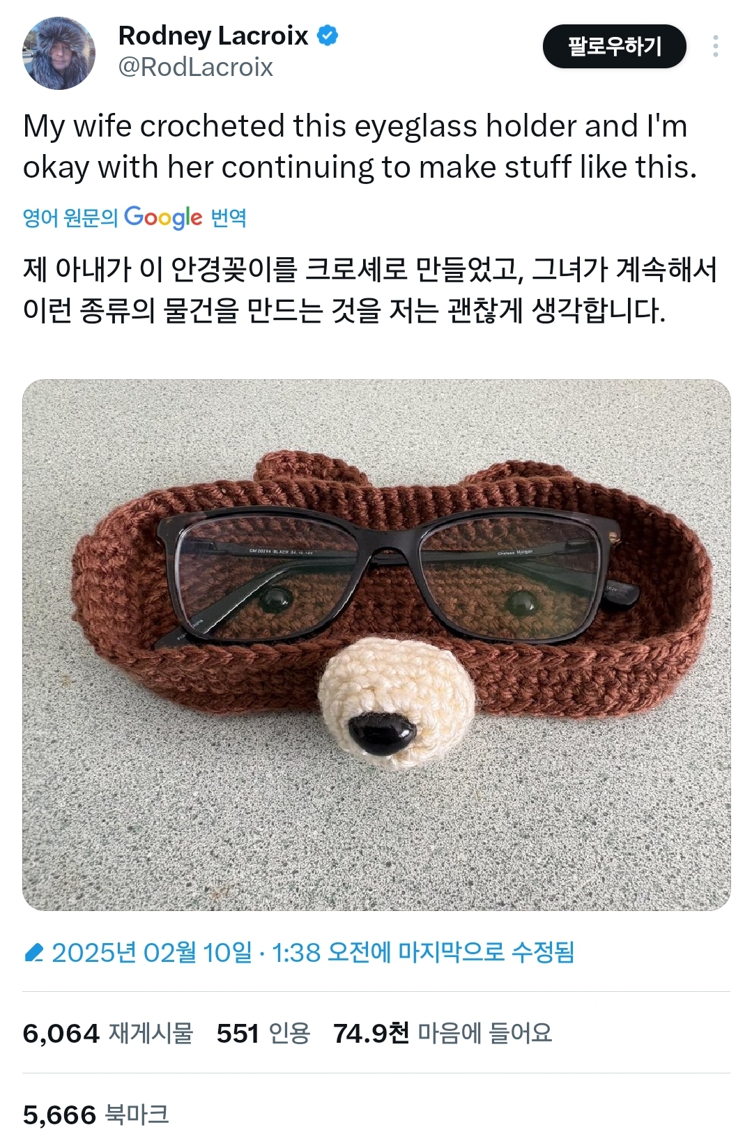
Task: Open the 5,666 북마크 count
Action: [x=96, y=1115]
